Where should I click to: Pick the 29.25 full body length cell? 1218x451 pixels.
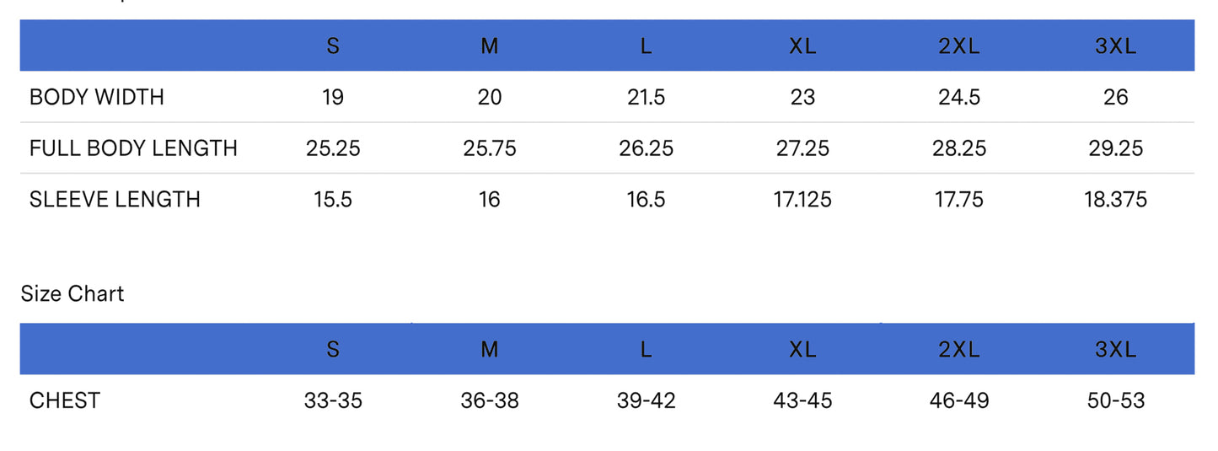point(1115,148)
